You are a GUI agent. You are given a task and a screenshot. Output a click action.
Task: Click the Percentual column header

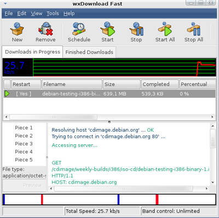click(198, 84)
